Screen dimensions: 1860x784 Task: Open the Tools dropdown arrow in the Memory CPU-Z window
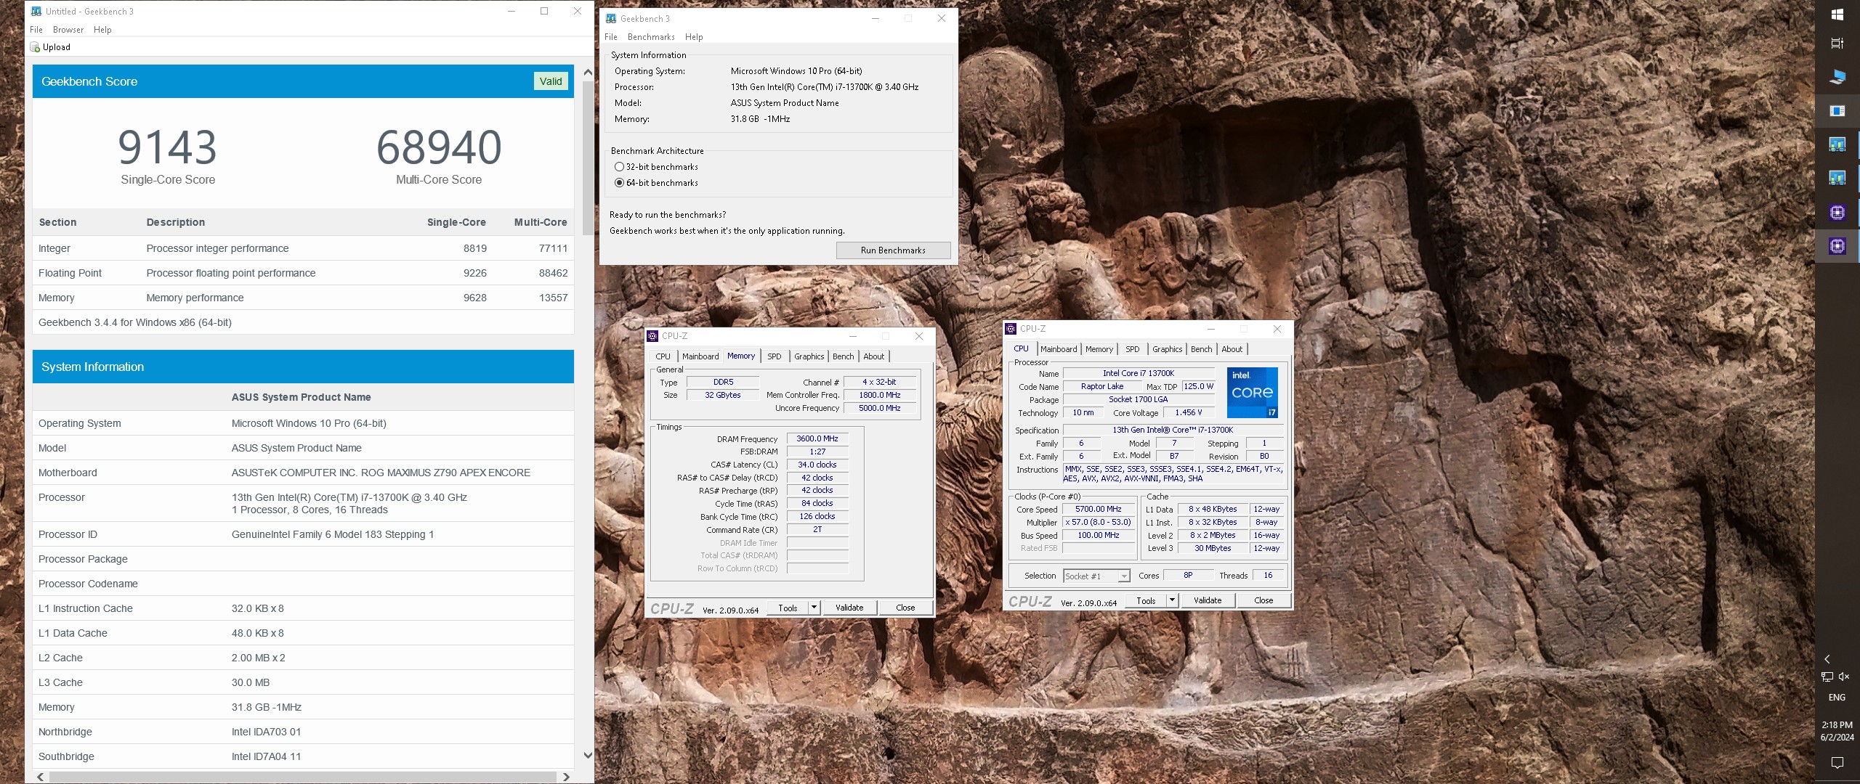pyautogui.click(x=814, y=608)
